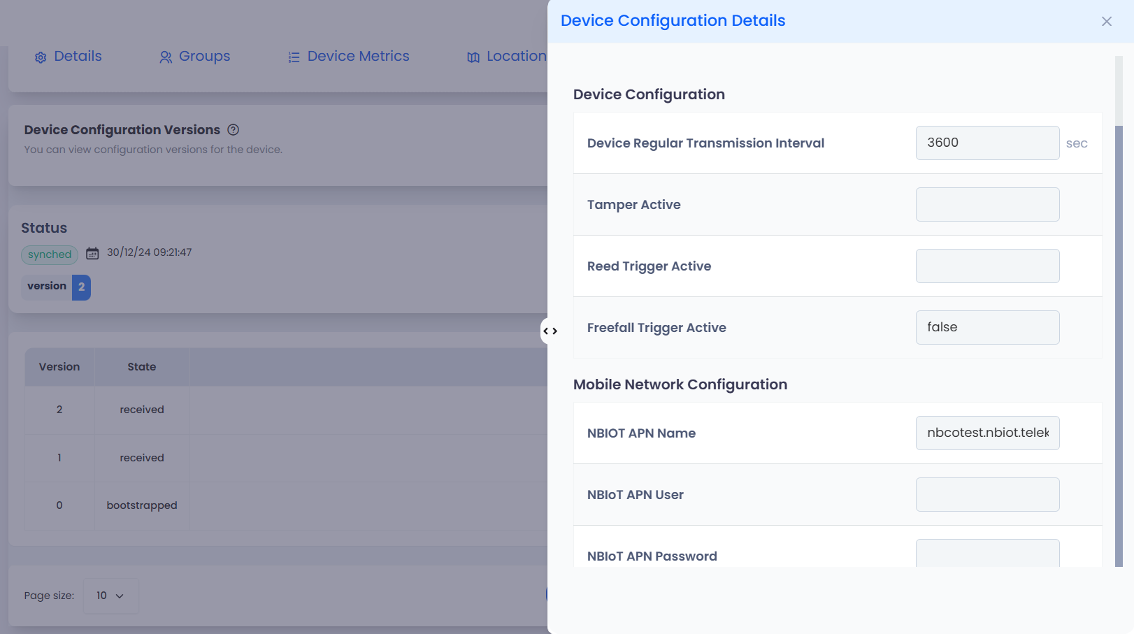Open the Page size dropdown

coord(110,596)
